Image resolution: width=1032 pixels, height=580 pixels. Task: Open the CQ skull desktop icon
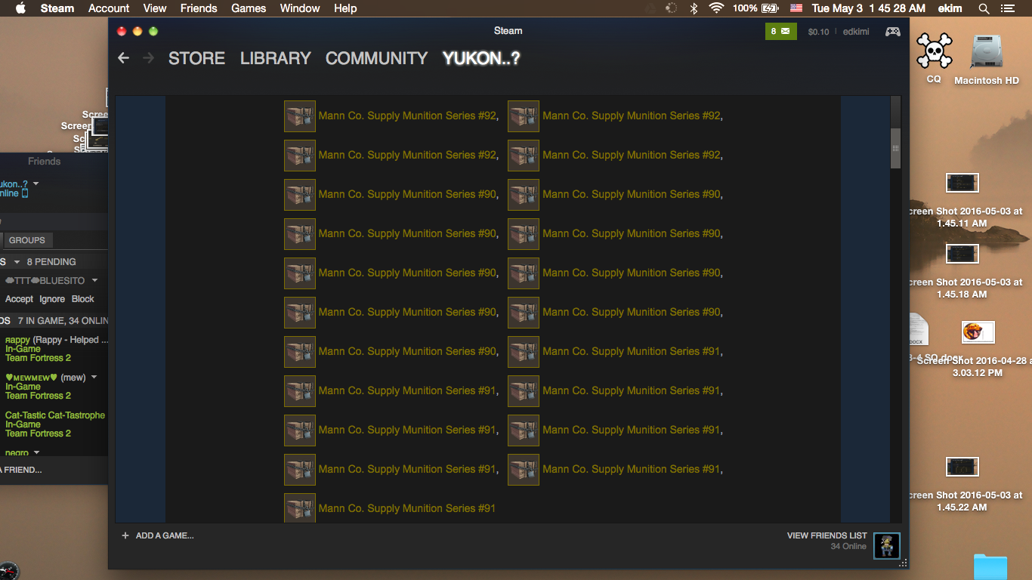934,52
